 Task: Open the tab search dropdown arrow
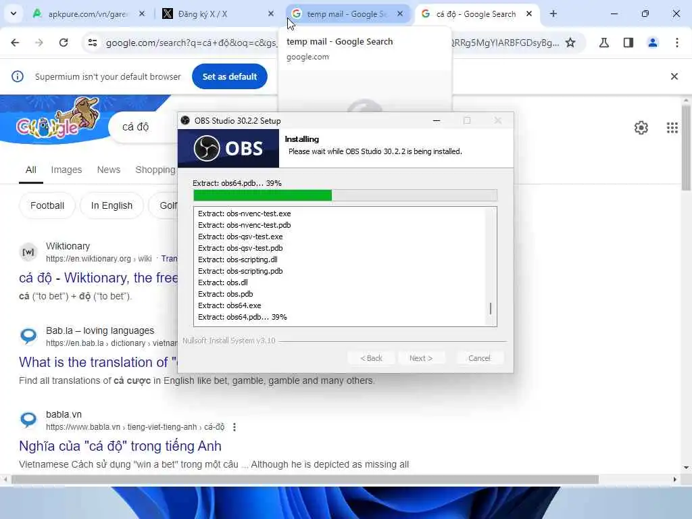tap(14, 14)
